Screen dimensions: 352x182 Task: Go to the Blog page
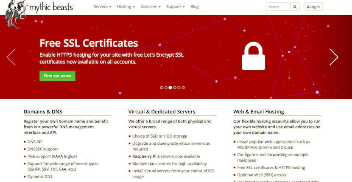coord(194,7)
